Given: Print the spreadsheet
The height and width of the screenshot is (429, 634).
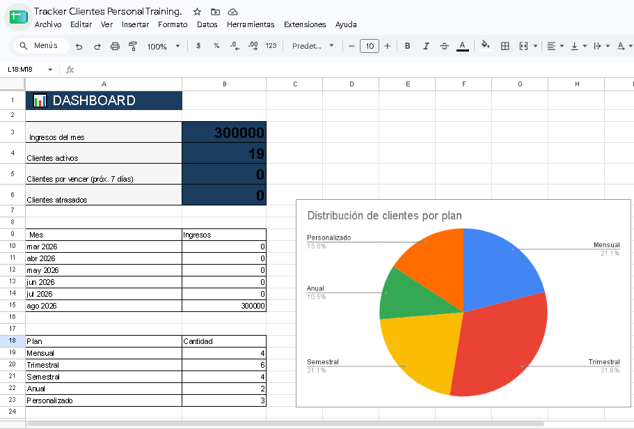Looking at the screenshot, I should click(115, 46).
